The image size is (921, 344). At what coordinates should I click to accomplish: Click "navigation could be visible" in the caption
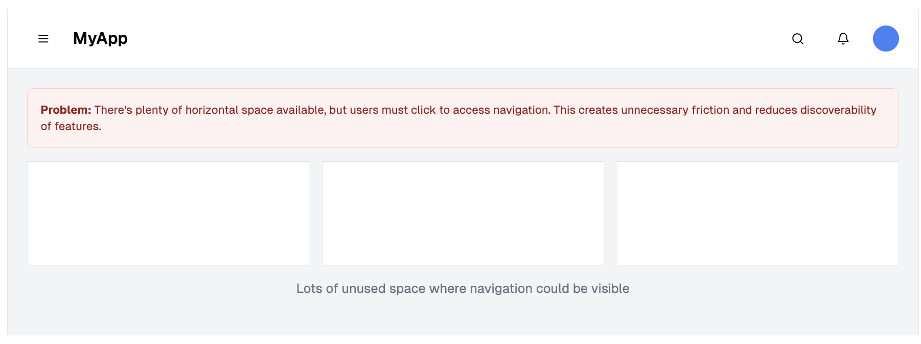click(x=549, y=289)
